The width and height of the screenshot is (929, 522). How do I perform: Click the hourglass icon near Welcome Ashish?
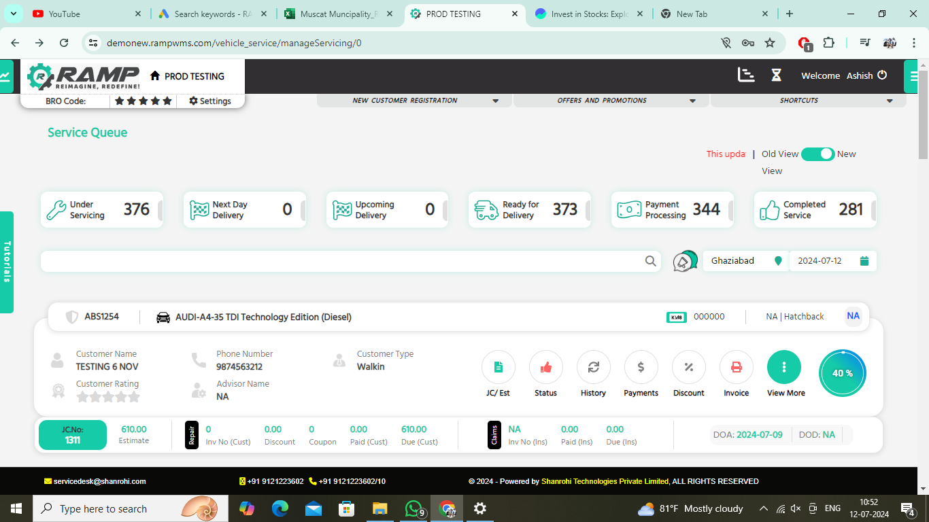tap(776, 76)
